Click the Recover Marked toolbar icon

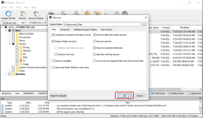click(x=36, y=14)
